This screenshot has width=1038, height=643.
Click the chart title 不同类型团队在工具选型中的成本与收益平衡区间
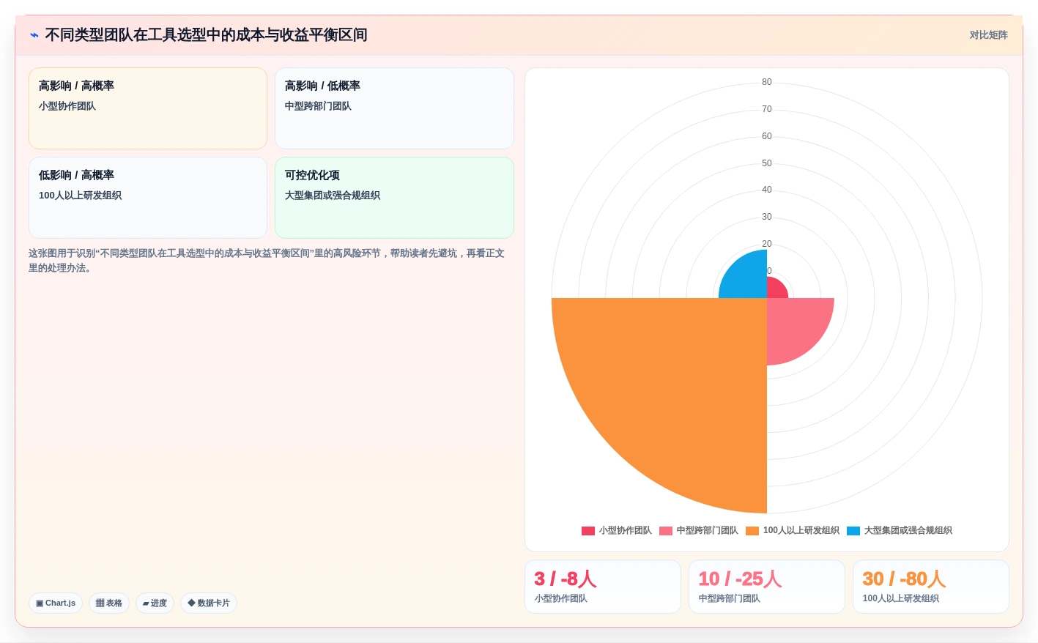tap(206, 35)
